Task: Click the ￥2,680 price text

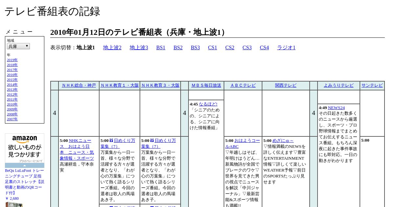Action: coord(12,198)
